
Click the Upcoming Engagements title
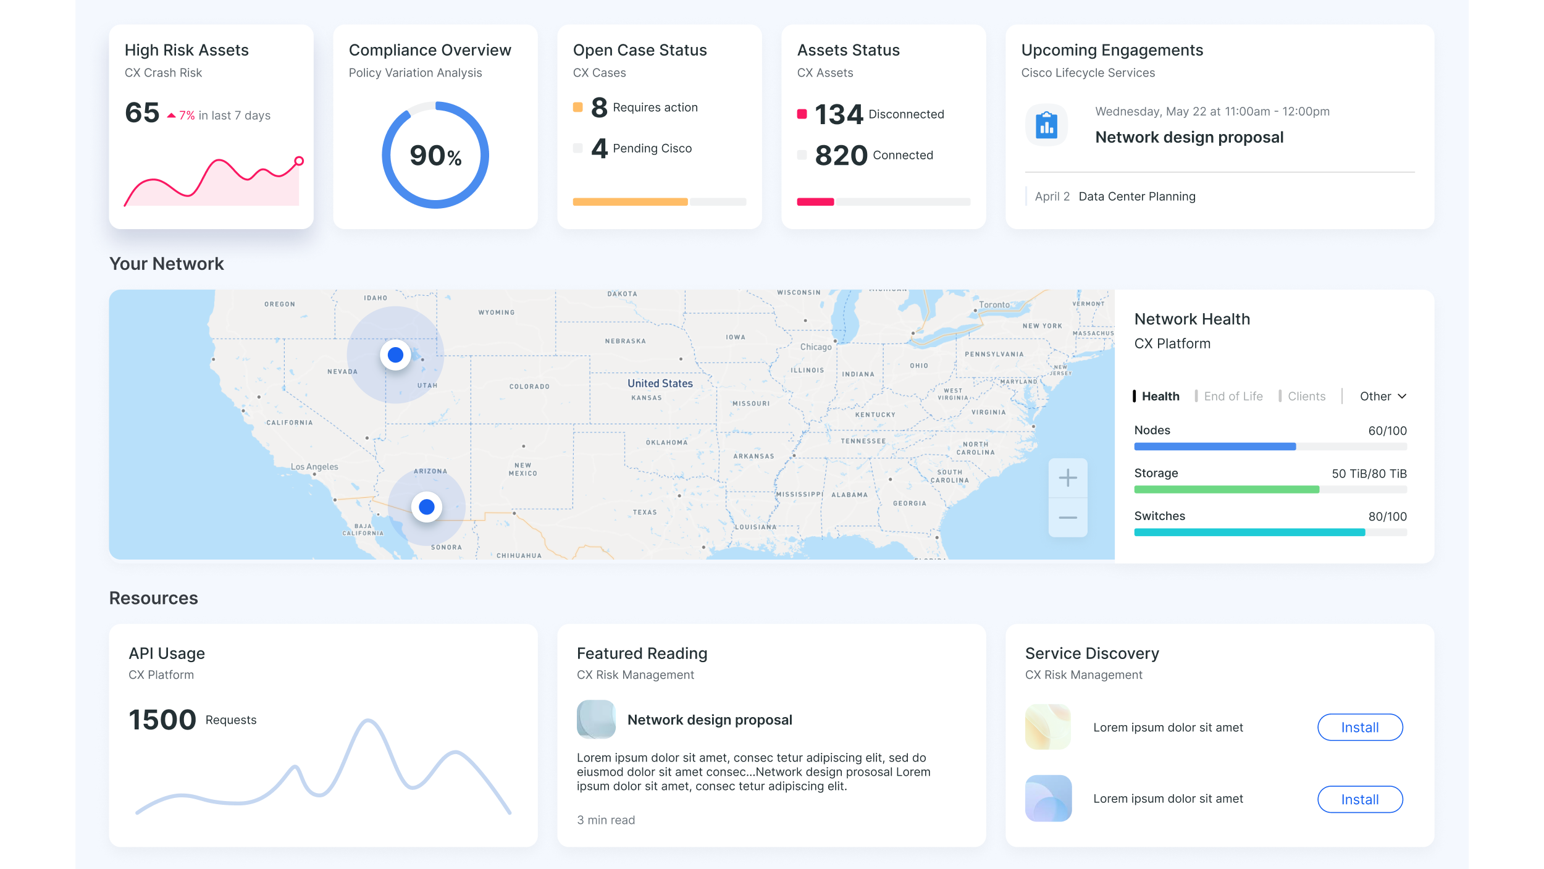(1112, 50)
